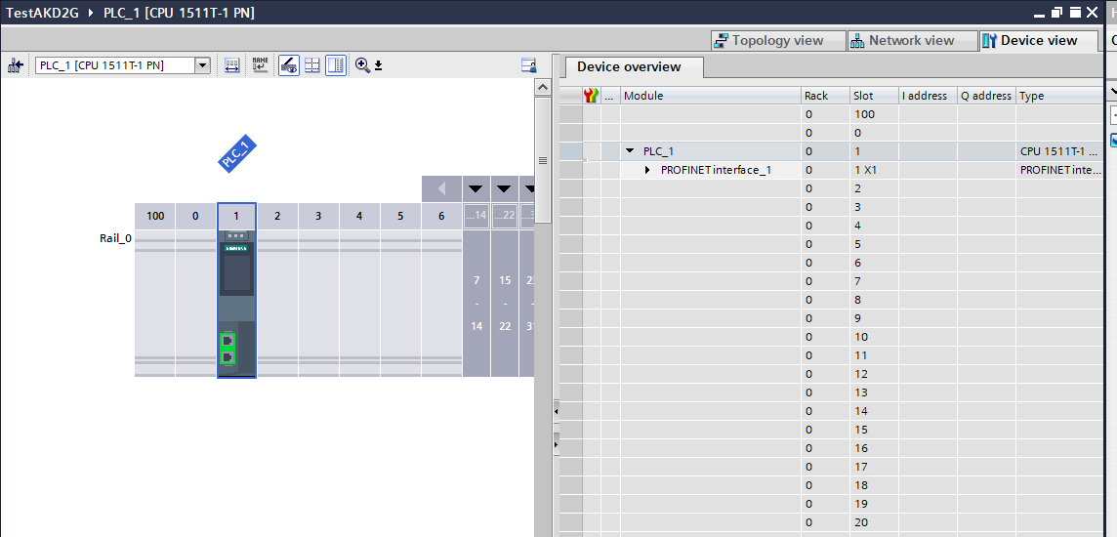
Task: Select the CPU 1511T-1 module in rack
Action: 236,304
